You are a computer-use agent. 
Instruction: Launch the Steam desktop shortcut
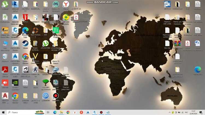coord(25,45)
